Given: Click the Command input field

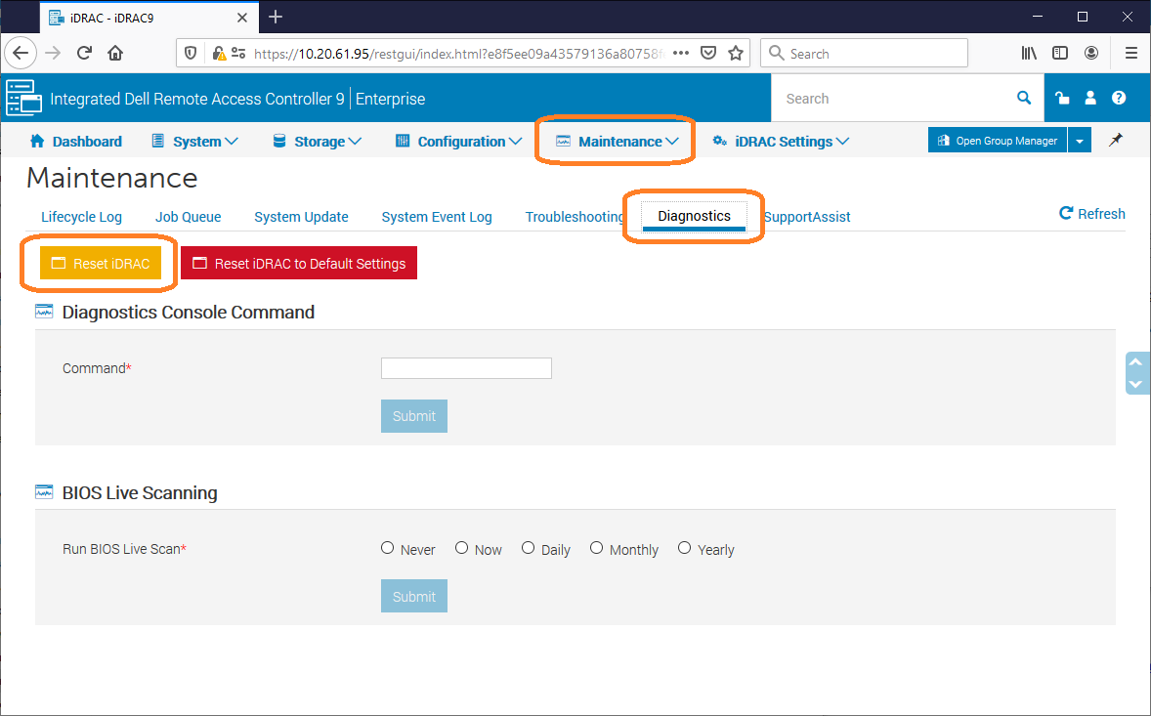Looking at the screenshot, I should pos(466,368).
